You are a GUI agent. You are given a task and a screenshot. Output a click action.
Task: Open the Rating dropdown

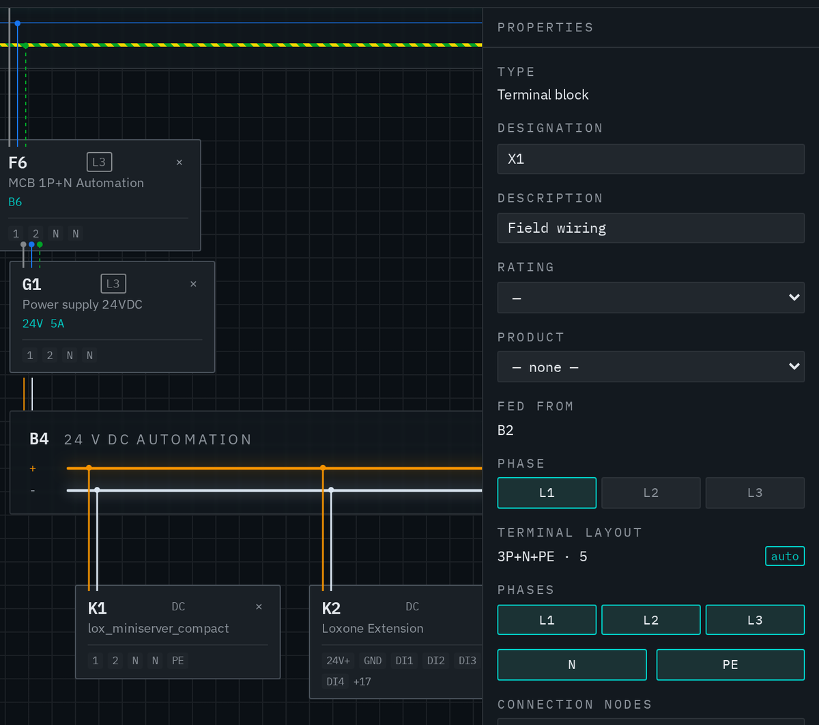[x=651, y=298]
